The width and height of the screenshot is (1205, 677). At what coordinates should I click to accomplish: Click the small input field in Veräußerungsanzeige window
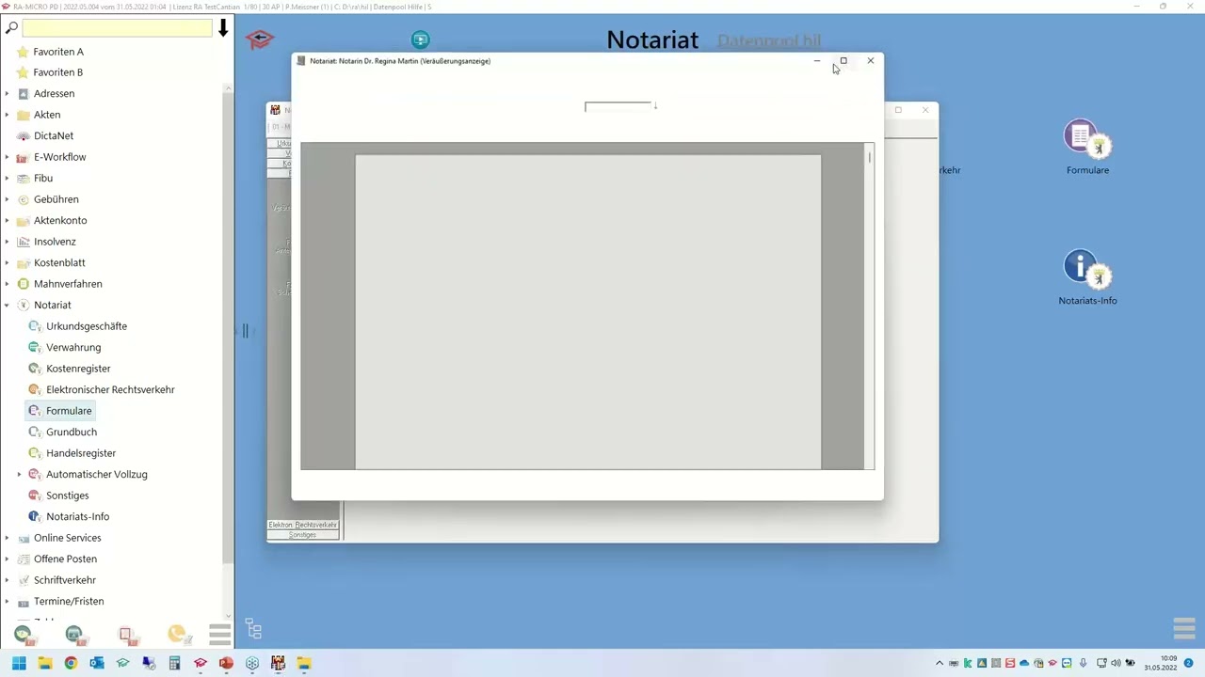click(x=619, y=106)
